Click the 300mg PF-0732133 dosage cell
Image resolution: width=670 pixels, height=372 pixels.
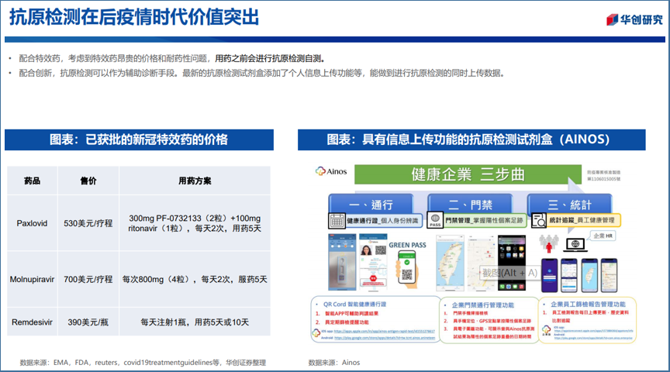click(x=195, y=223)
